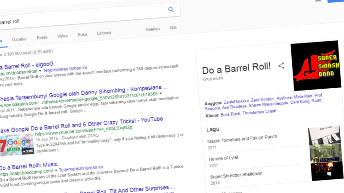Select song Super Shredder Shelldown
The image size is (344, 193).
(x=236, y=175)
